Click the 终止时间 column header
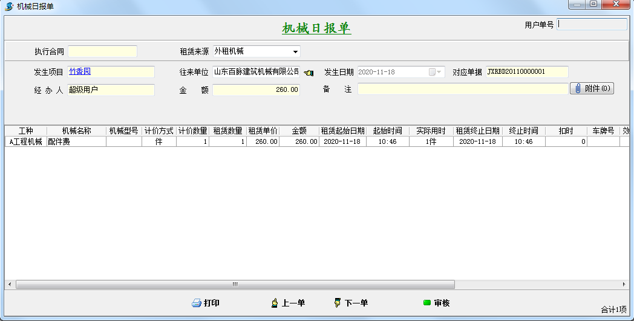 (x=524, y=131)
